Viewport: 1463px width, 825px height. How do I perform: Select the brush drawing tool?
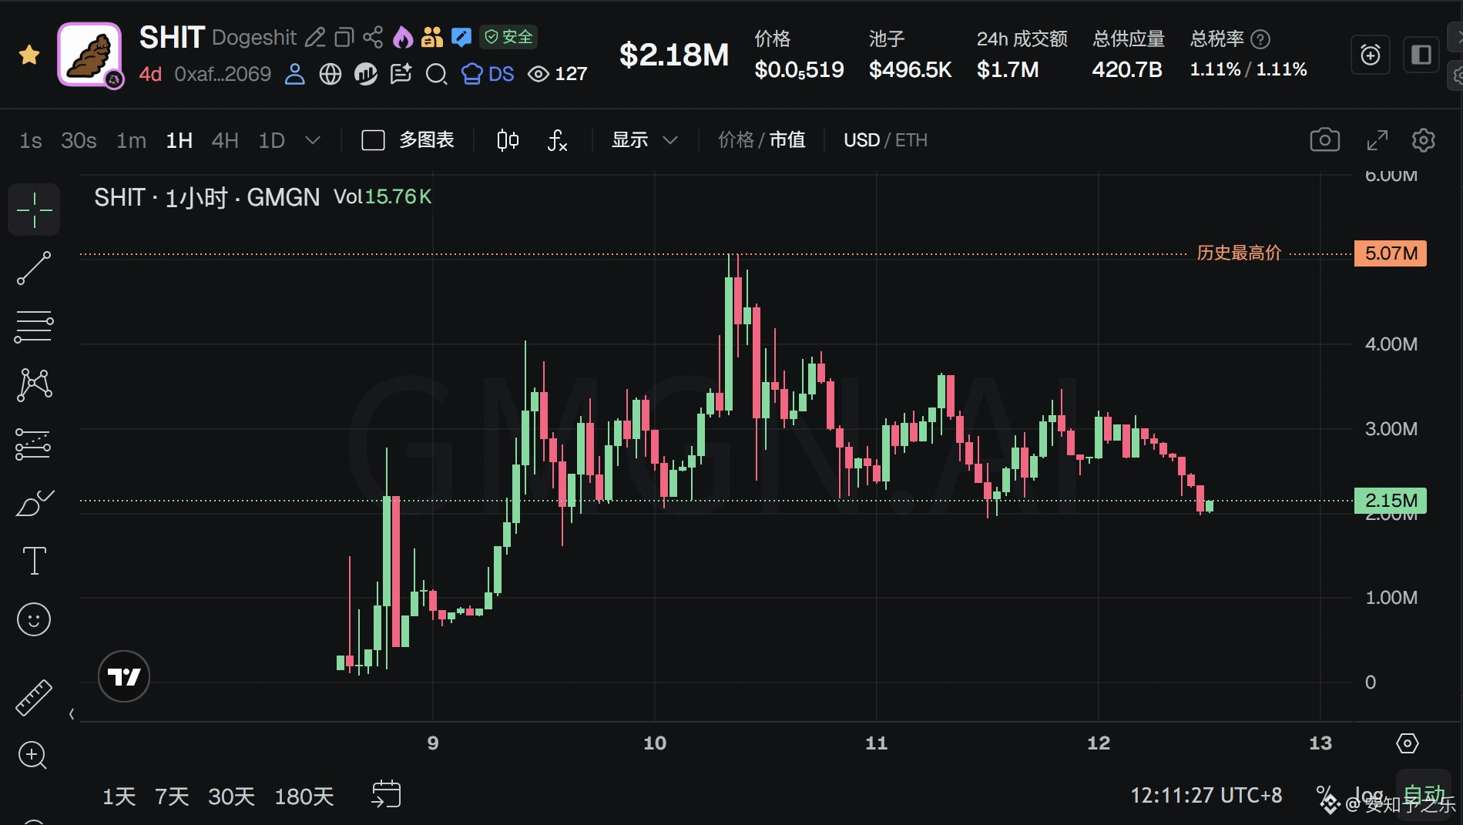pyautogui.click(x=34, y=504)
